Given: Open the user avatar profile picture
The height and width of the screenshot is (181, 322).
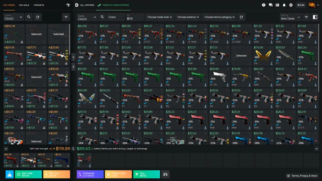Looking at the screenshot, I should click(312, 5).
